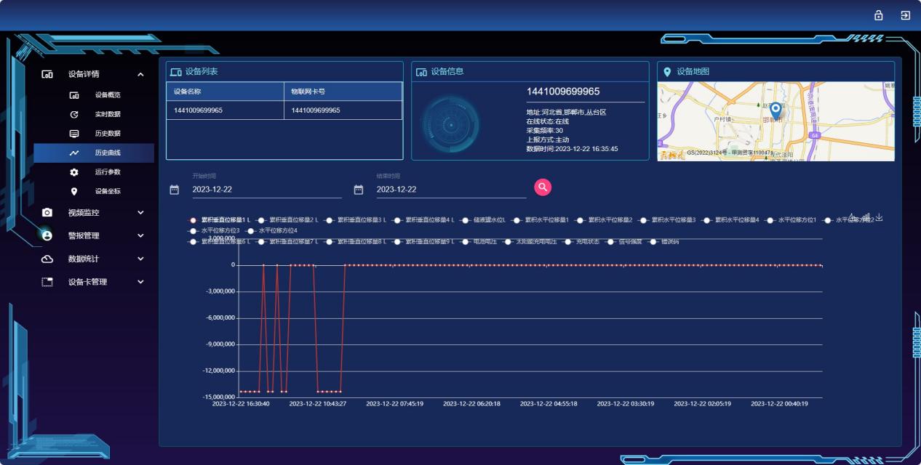The height and width of the screenshot is (465, 921).
Task: Expand the 数据统计 menu chevron
Action: click(140, 259)
